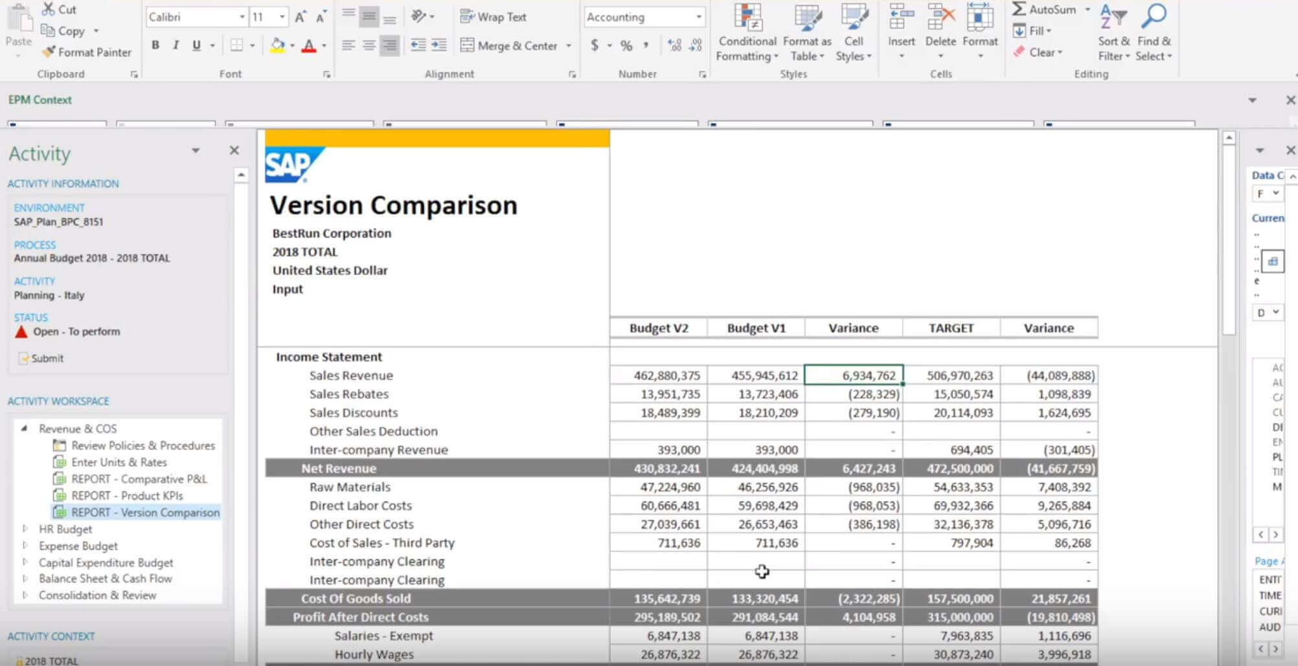Close the Activity pane

pyautogui.click(x=234, y=150)
